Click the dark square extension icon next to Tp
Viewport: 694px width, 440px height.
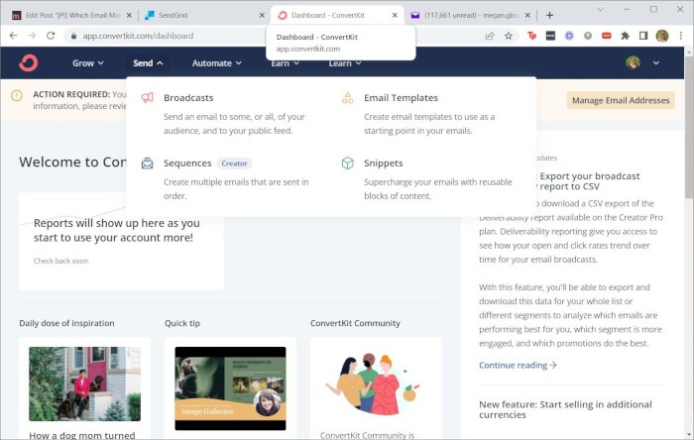pos(550,36)
